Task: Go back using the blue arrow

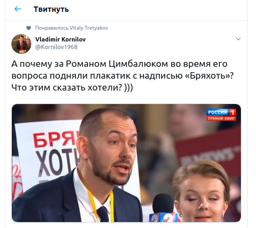Action: click(x=18, y=9)
